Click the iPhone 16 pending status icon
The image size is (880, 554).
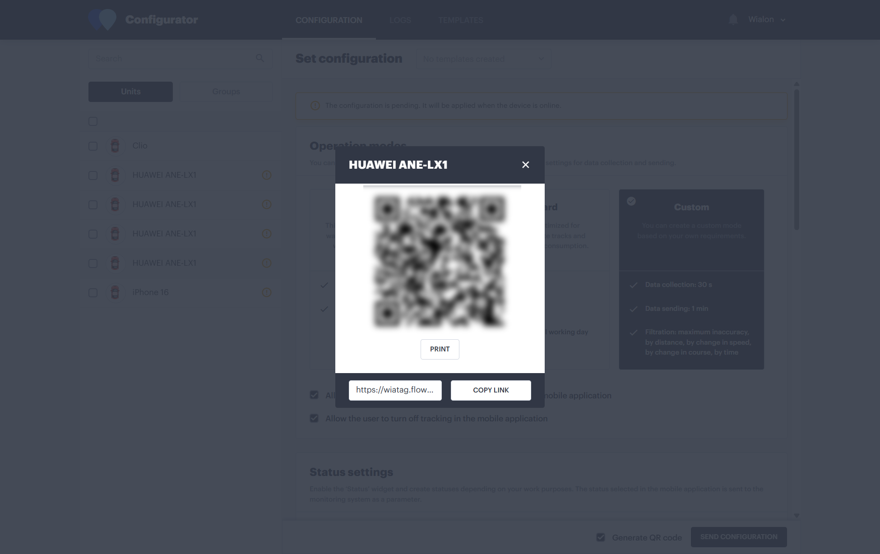tap(267, 292)
